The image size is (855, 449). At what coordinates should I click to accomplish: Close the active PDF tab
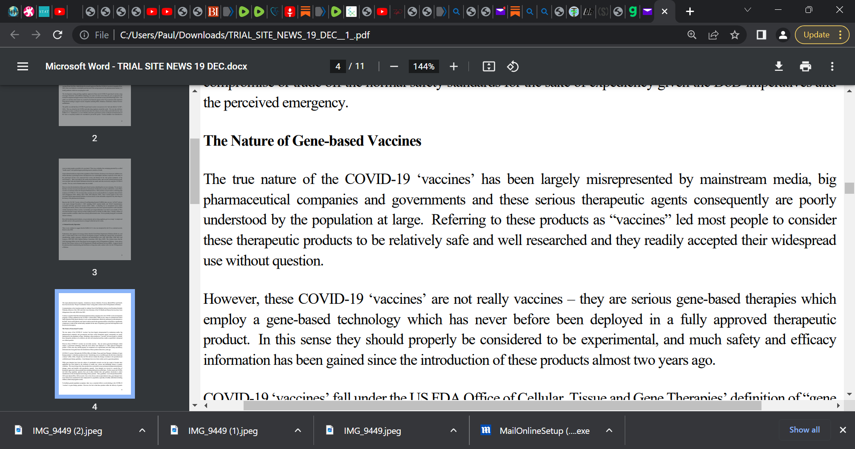coord(664,12)
